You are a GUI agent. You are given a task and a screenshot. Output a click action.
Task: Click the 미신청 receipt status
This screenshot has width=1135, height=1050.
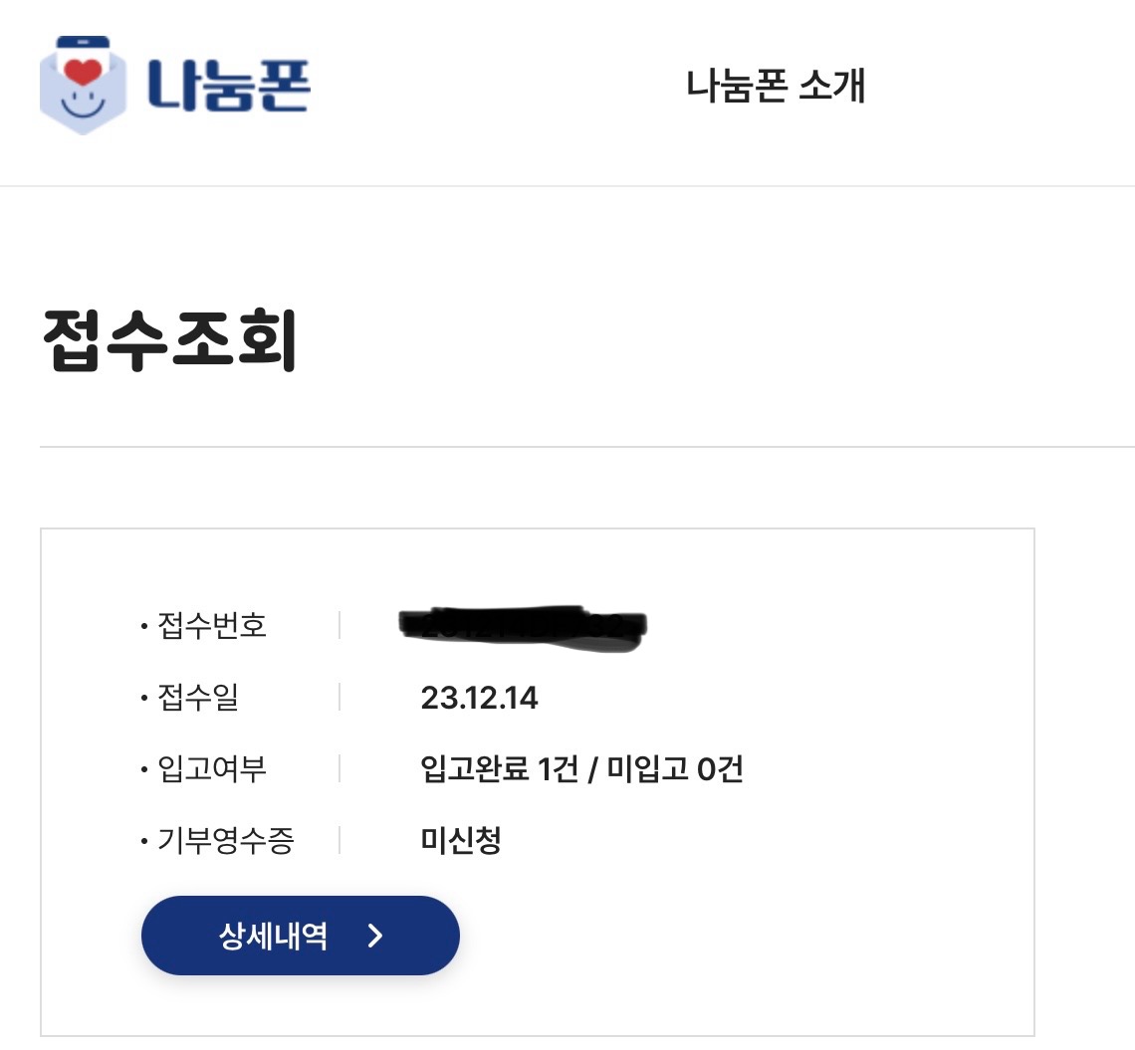tap(460, 841)
